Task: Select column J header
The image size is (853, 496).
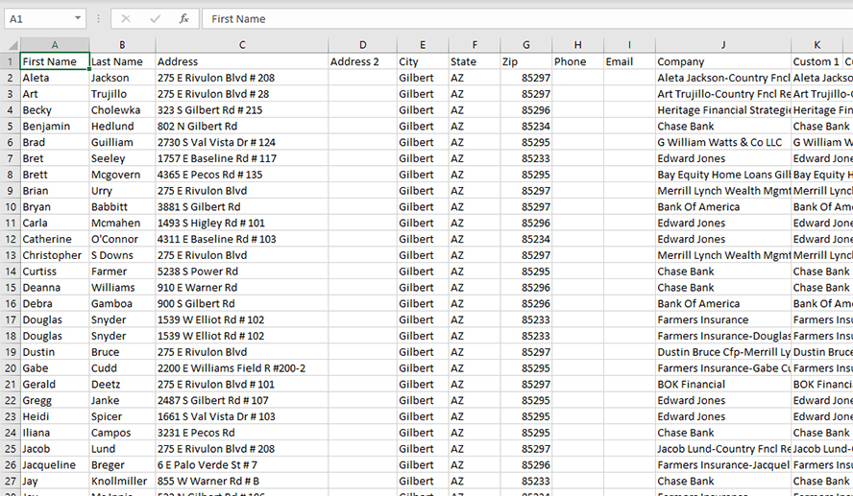Action: (x=723, y=45)
